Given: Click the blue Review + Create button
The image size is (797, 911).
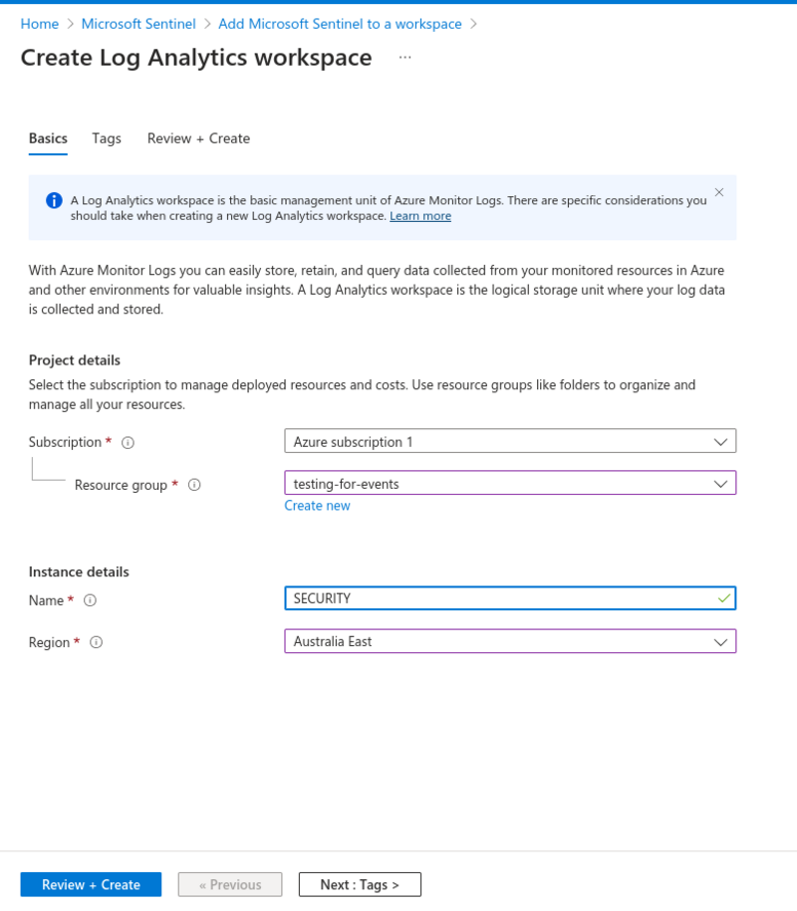Looking at the screenshot, I should (x=91, y=884).
